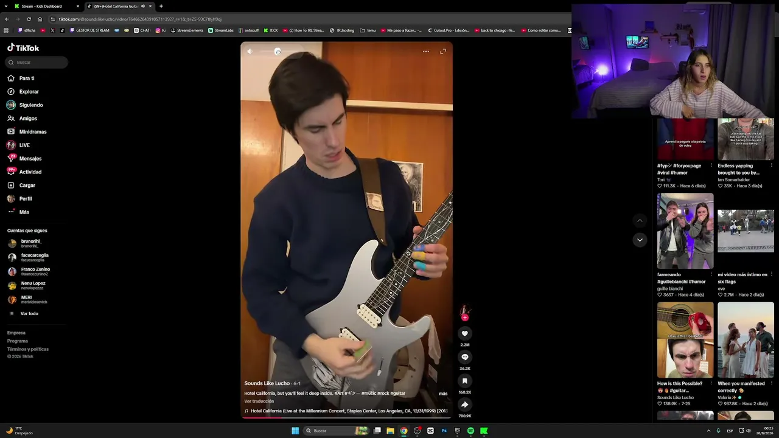Image resolution: width=779 pixels, height=438 pixels.
Task: Seek using the video progress bar
Action: 346,417
